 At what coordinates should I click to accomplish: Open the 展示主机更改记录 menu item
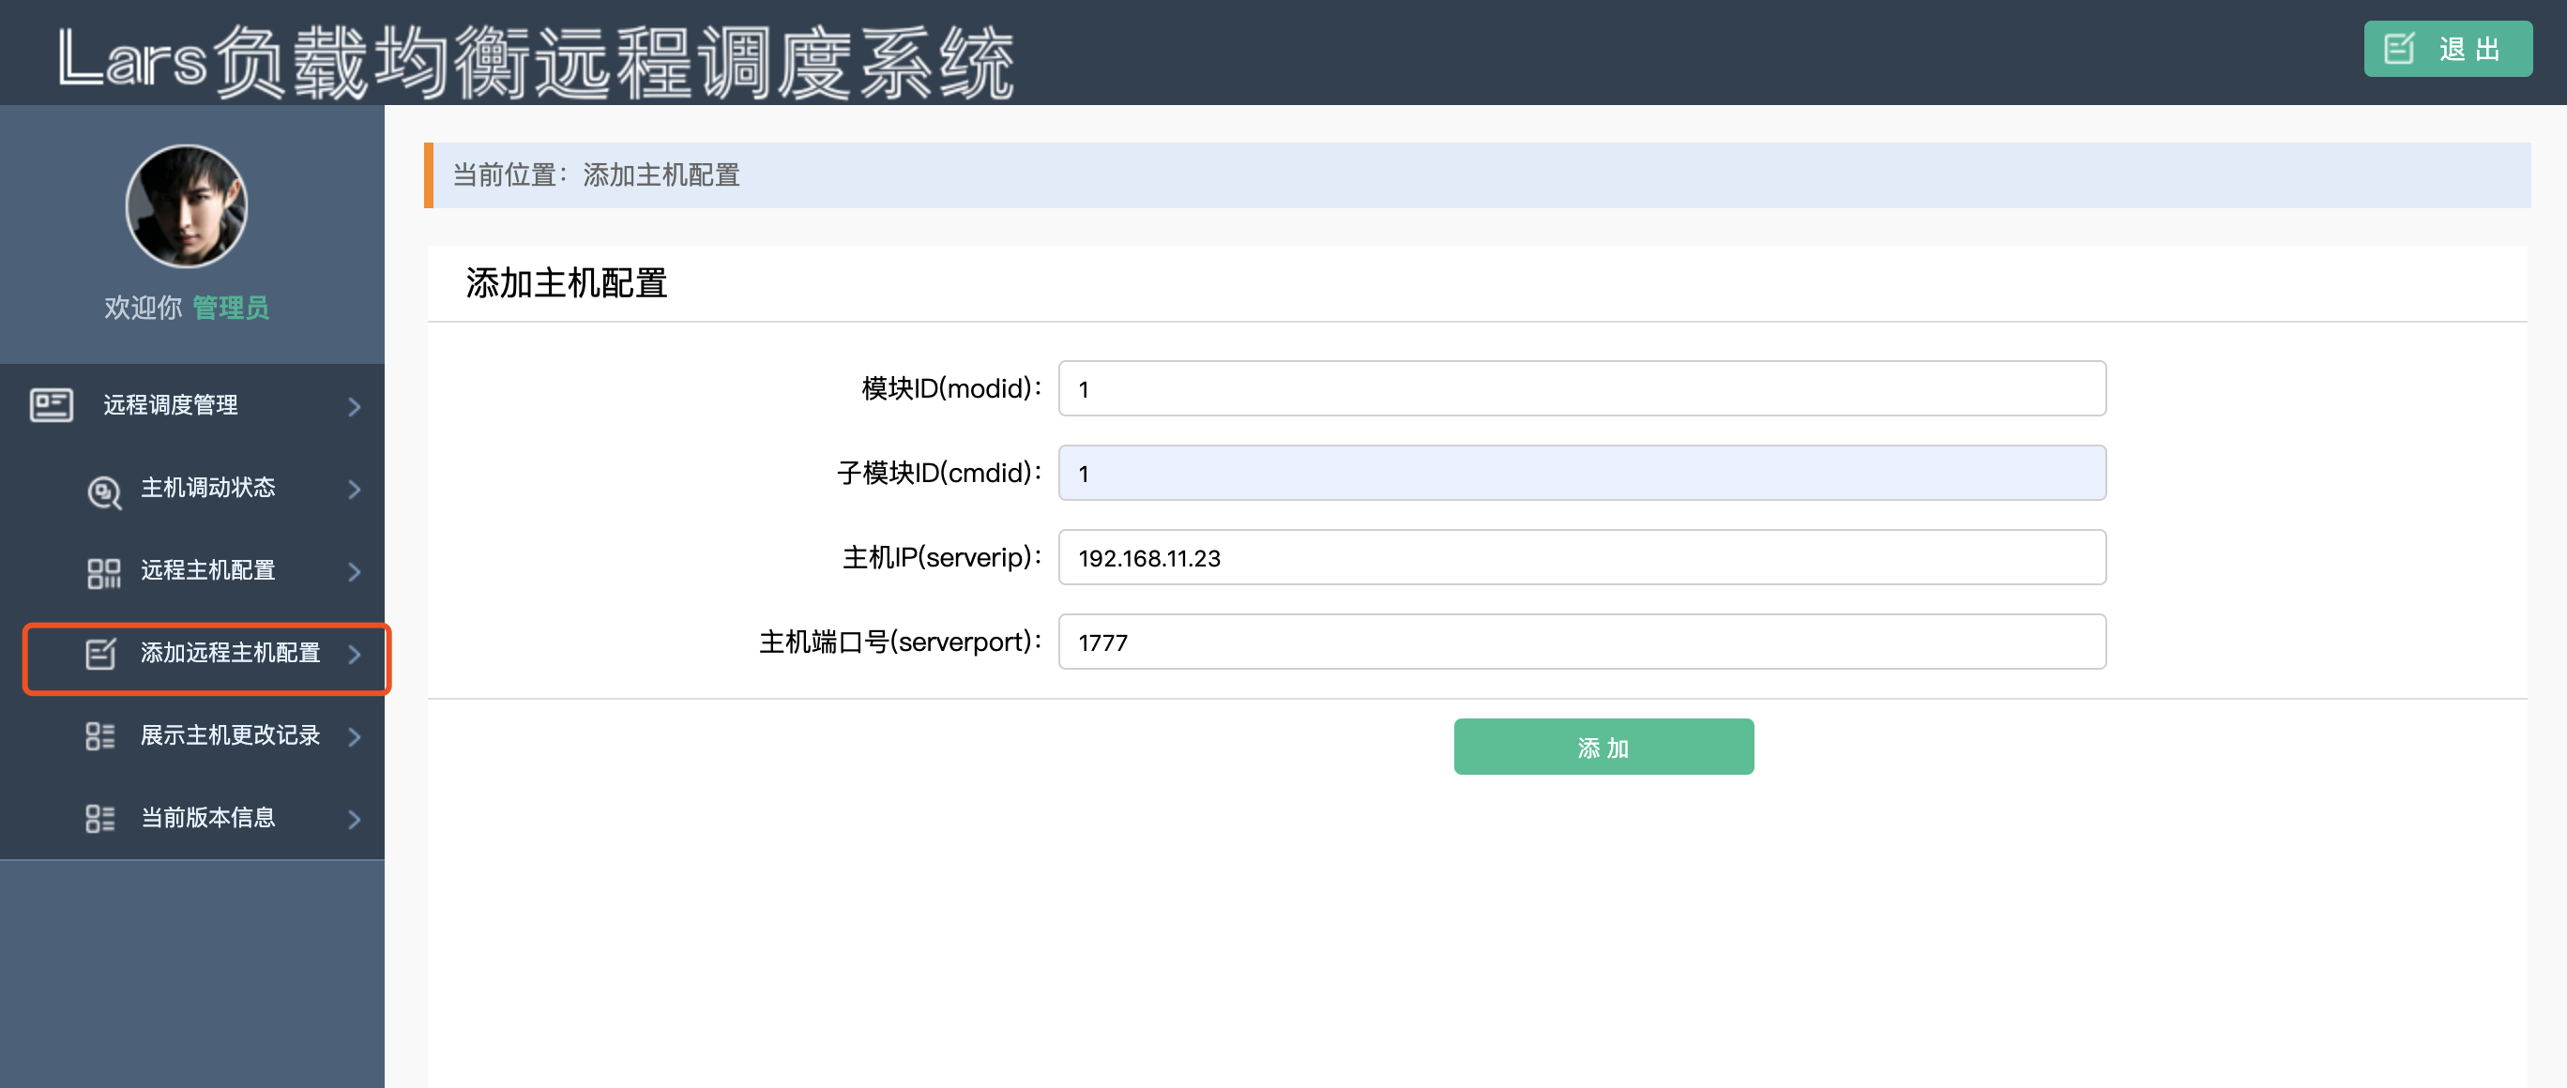[x=230, y=735]
